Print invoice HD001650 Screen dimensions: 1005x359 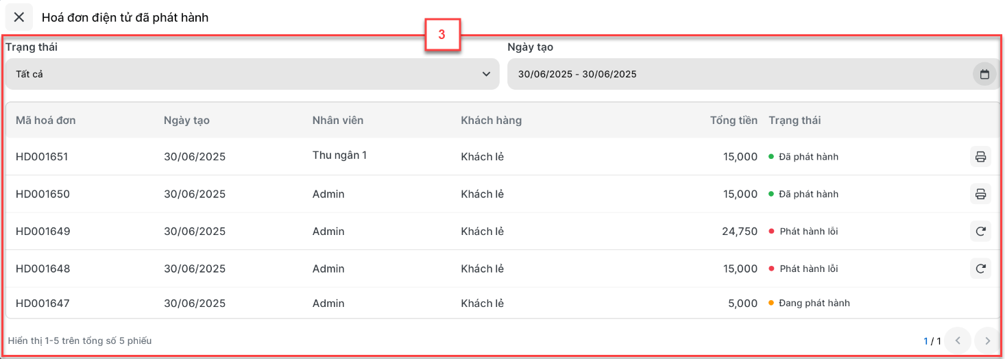point(981,194)
